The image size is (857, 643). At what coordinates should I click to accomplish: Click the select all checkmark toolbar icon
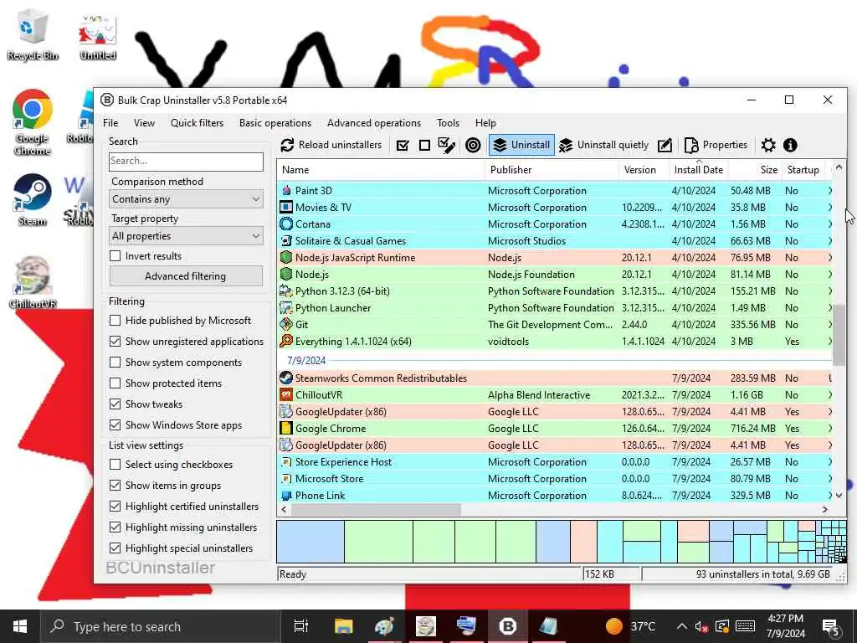[x=403, y=145]
